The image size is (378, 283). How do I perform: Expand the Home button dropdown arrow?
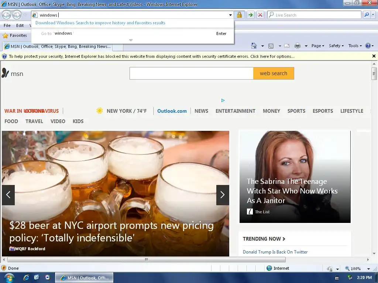[x=262, y=46]
